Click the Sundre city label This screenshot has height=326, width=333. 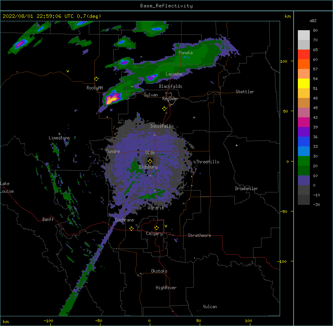click(x=113, y=151)
